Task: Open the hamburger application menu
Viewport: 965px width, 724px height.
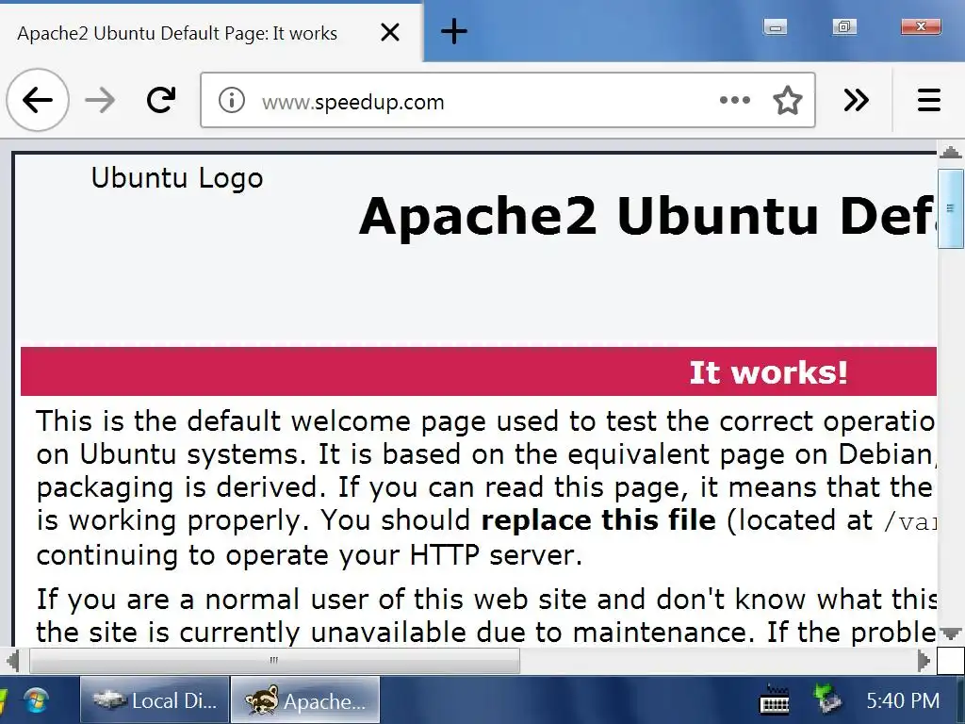Action: pos(928,100)
